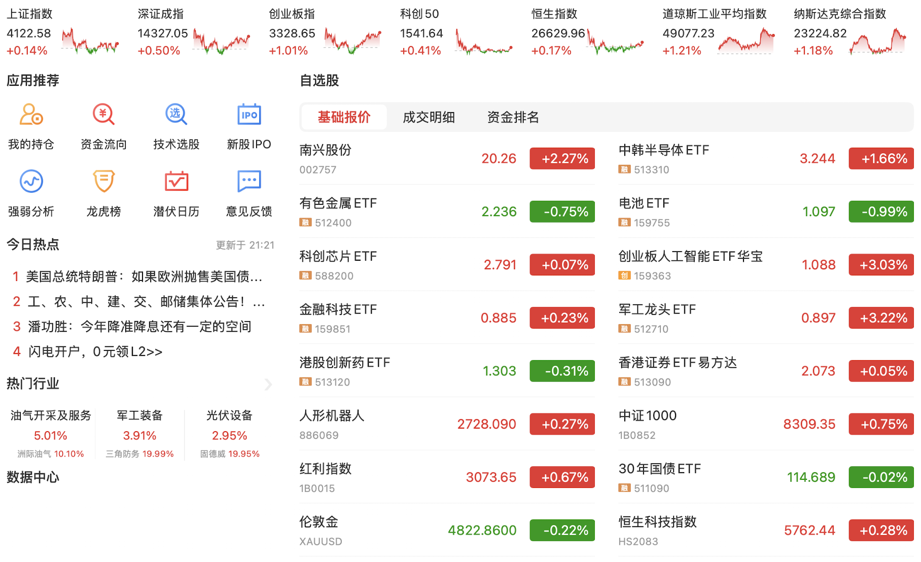Select the 伦敦金 XAUUSD row
This screenshot has width=921, height=562.
pyautogui.click(x=446, y=530)
